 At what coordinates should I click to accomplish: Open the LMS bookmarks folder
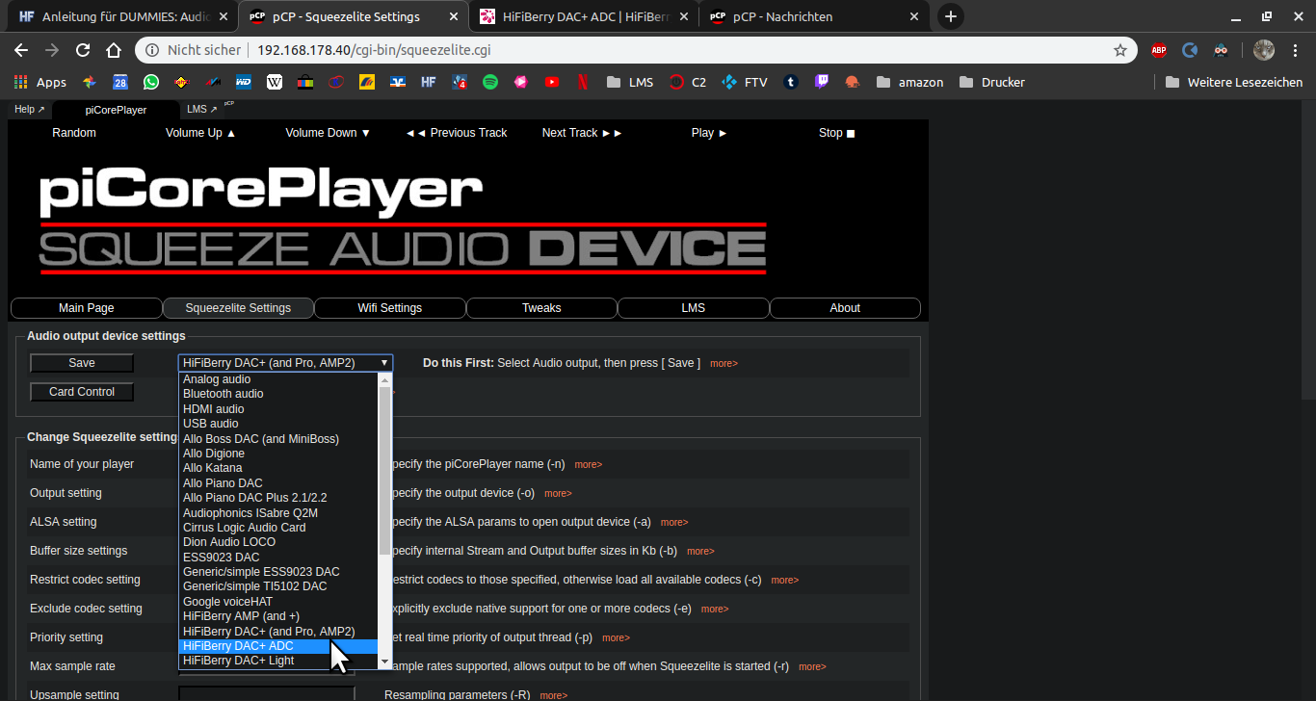[x=630, y=82]
